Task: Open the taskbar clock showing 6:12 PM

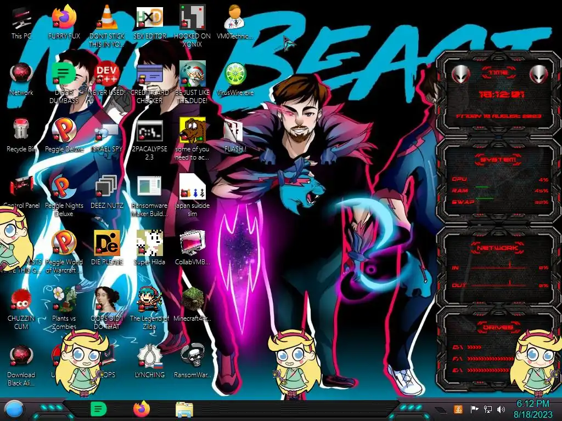Action: pos(532,409)
